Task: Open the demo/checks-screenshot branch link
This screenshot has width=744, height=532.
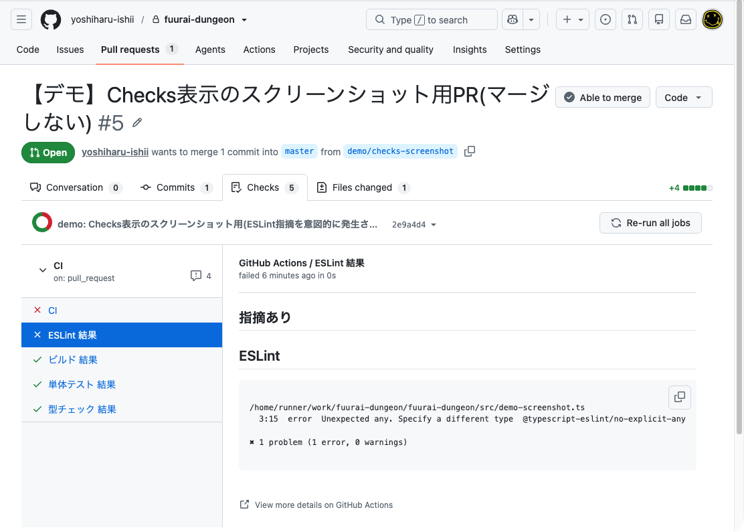Action: (400, 151)
